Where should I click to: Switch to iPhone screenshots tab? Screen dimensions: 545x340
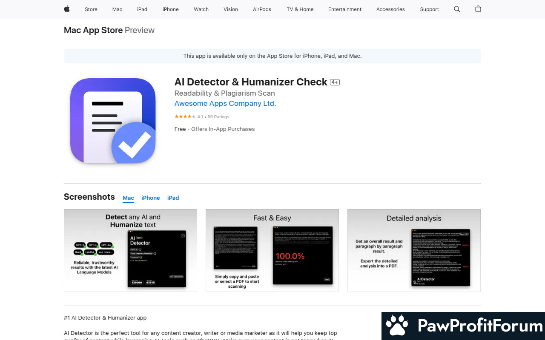tap(151, 198)
